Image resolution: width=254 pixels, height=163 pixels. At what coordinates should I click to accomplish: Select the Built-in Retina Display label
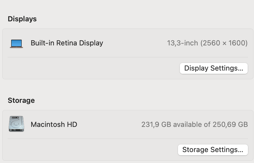tap(67, 43)
